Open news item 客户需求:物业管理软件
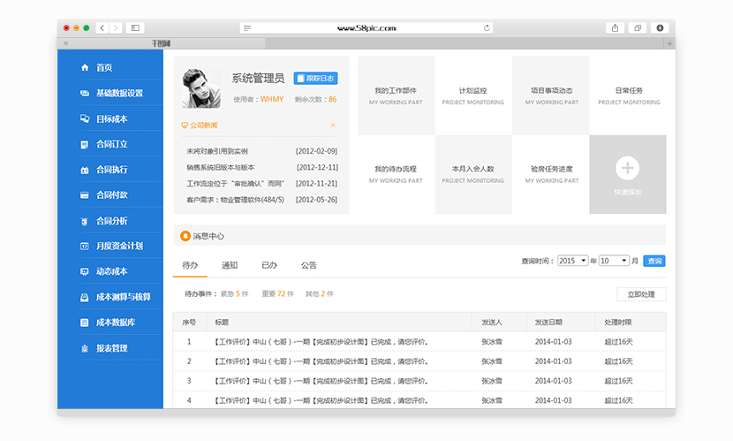The width and height of the screenshot is (733, 441). coord(235,200)
